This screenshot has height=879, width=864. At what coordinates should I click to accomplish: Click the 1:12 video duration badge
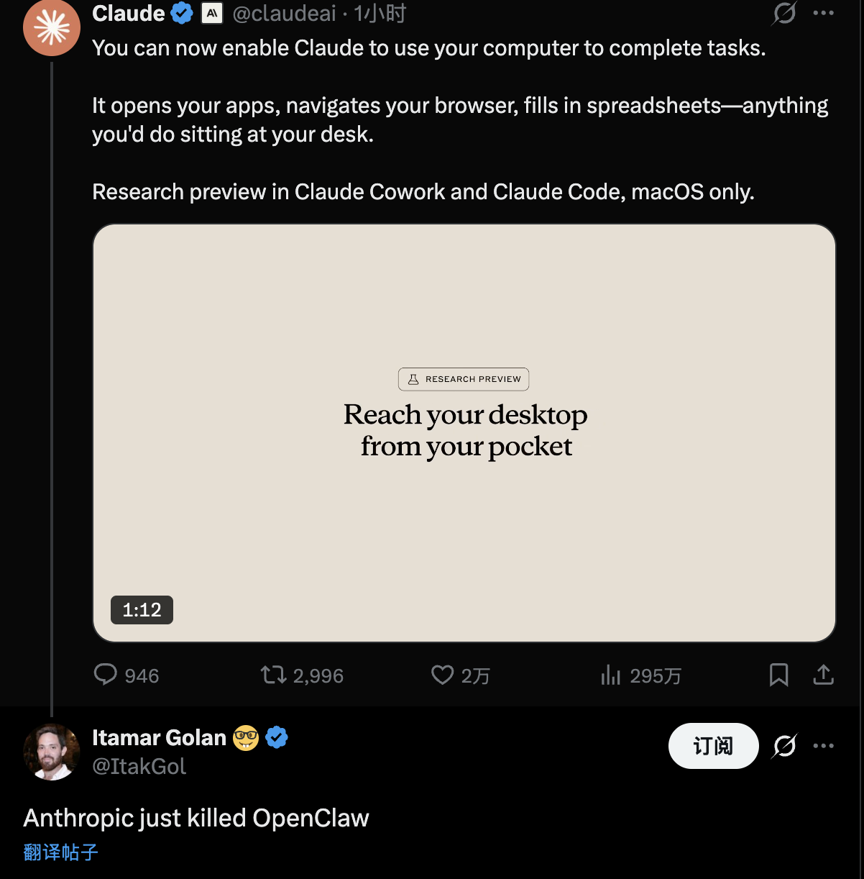pos(142,610)
